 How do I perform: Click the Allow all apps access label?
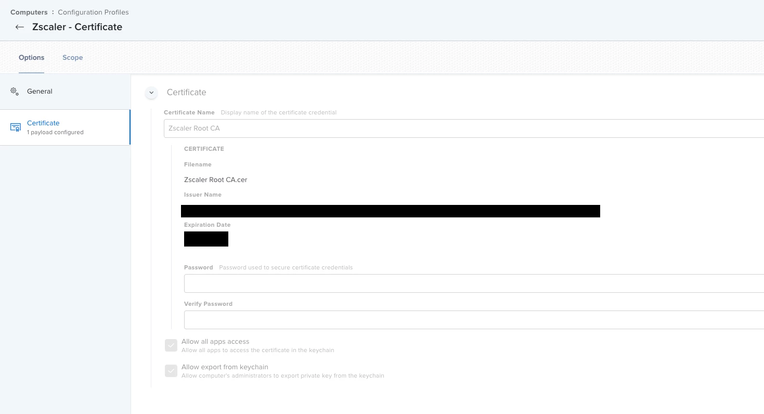click(x=215, y=342)
